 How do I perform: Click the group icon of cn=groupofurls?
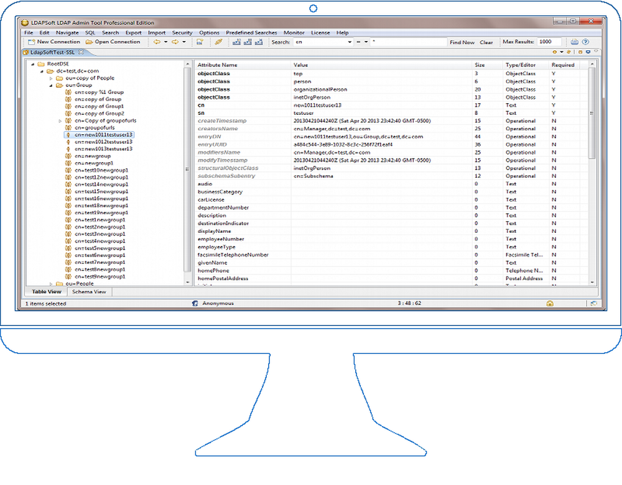68,127
